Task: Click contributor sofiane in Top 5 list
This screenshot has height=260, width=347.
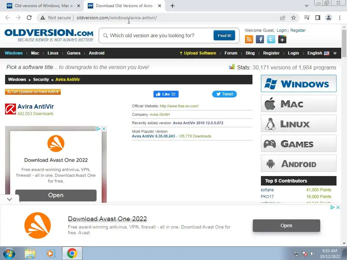Action: click(267, 190)
